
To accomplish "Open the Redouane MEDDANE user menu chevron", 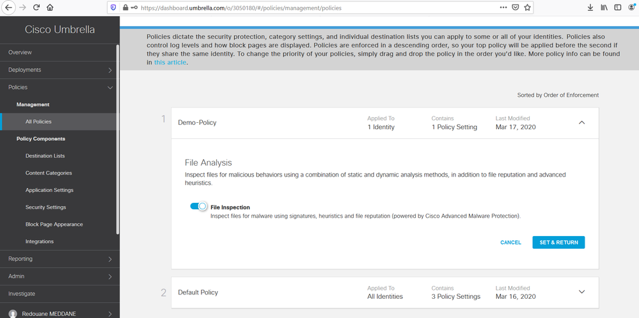I will click(110, 314).
